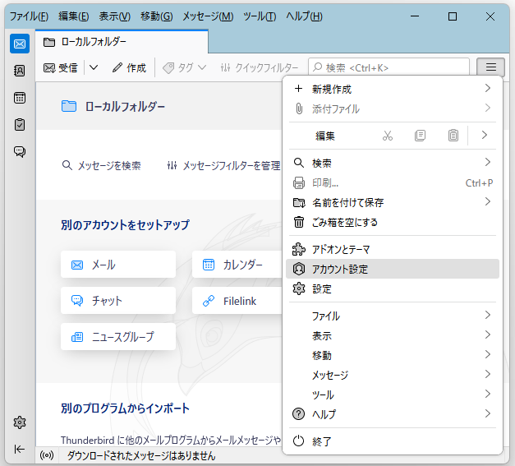Open メッセージ(M) in the menu bar
The height and width of the screenshot is (466, 515).
(208, 16)
